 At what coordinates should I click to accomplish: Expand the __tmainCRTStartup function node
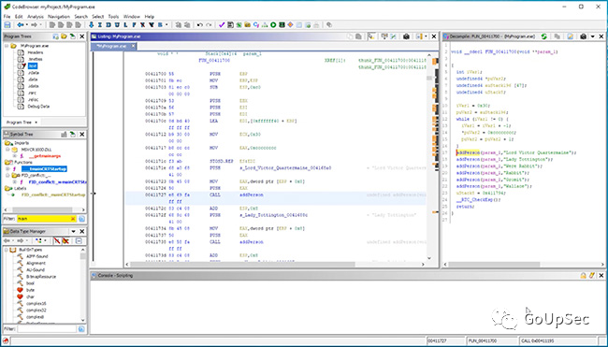[7, 169]
